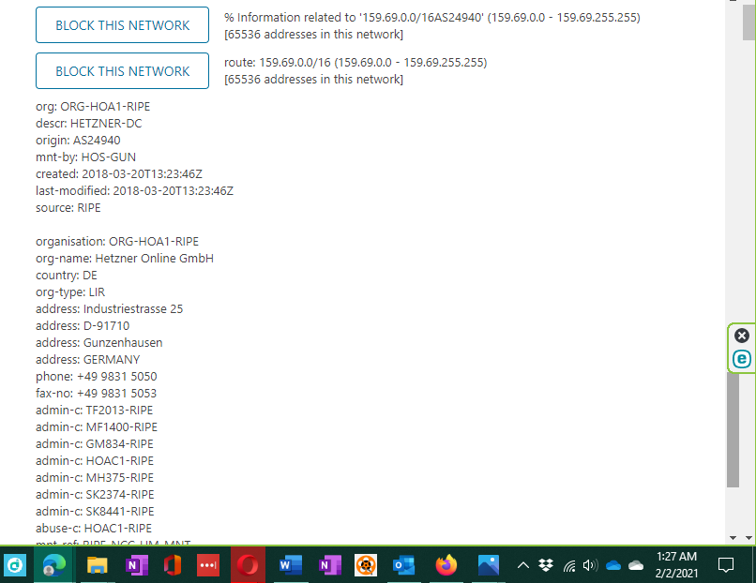Open the volume control in tray
Screen dimensions: 756x583
coord(590,565)
